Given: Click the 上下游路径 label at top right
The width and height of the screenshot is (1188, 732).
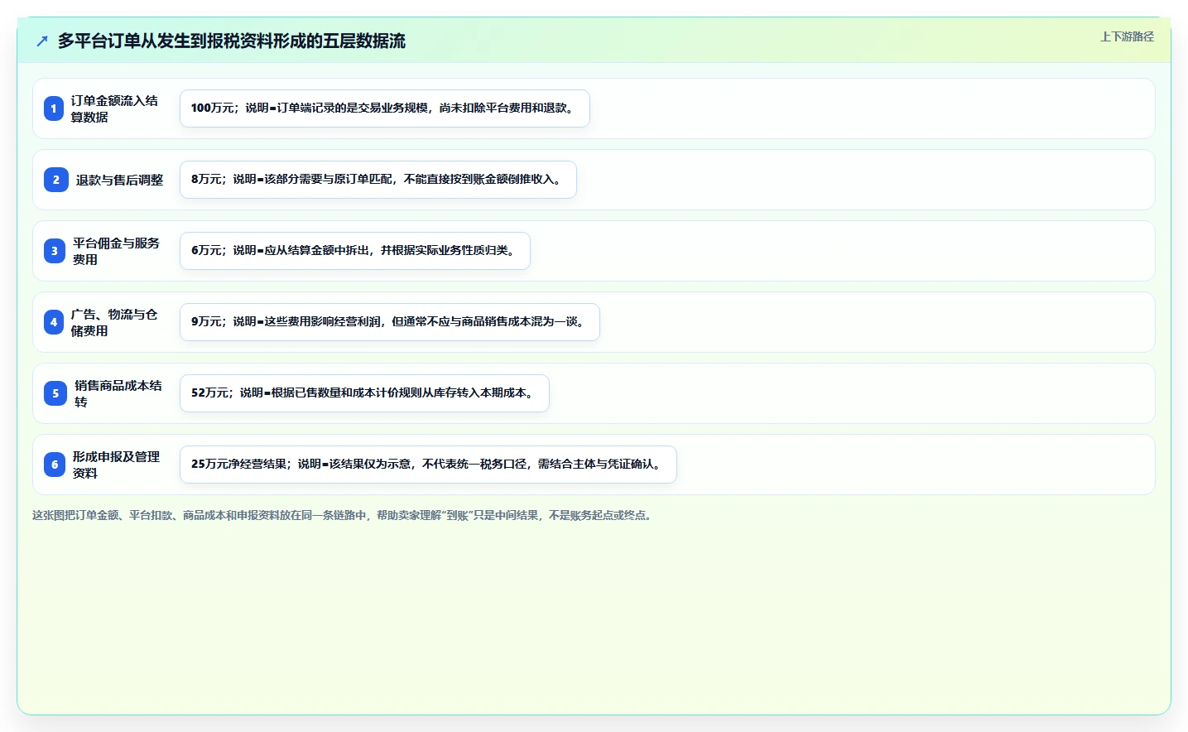Looking at the screenshot, I should [1127, 36].
